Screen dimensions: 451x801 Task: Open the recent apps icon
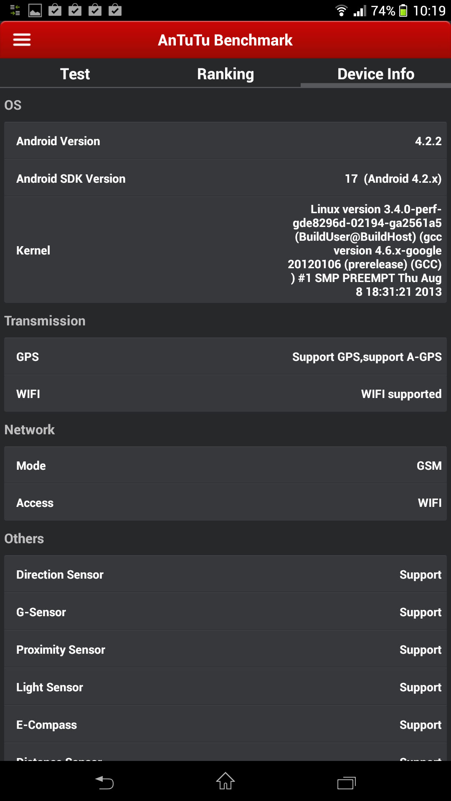click(346, 783)
